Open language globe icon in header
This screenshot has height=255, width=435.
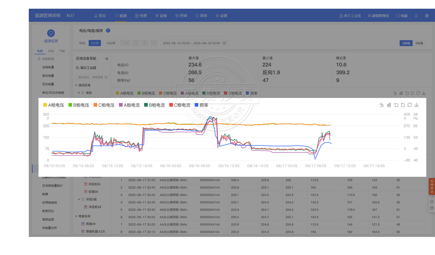pyautogui.click(x=427, y=16)
